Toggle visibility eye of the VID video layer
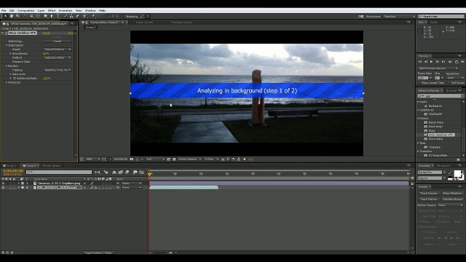The image size is (466, 262). coord(3,188)
